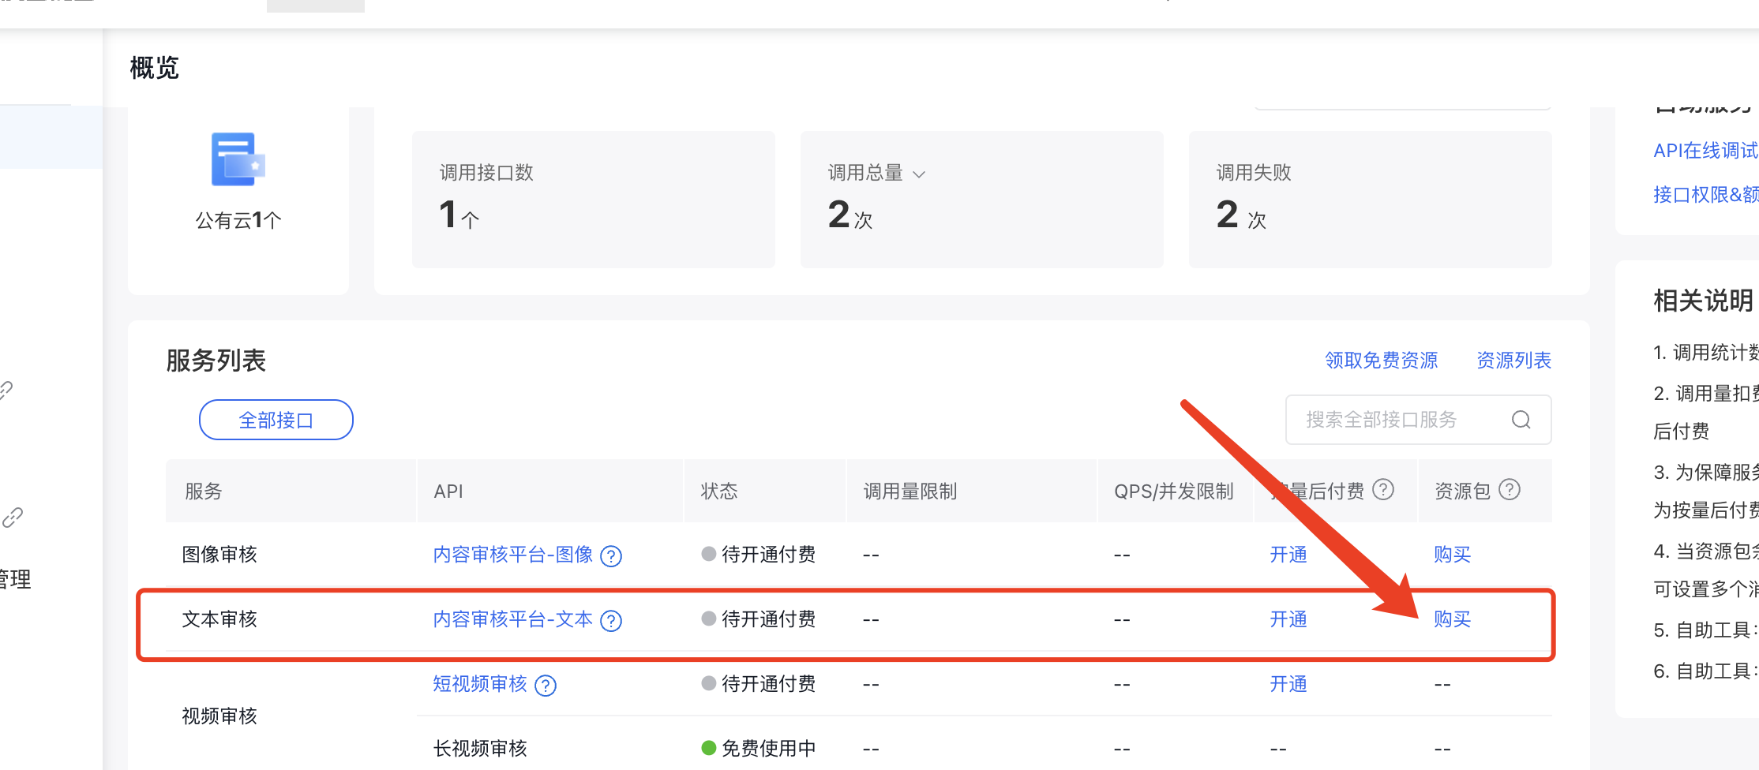
Task: Open help icon next to 内容审核平台-图像
Action: point(611,556)
